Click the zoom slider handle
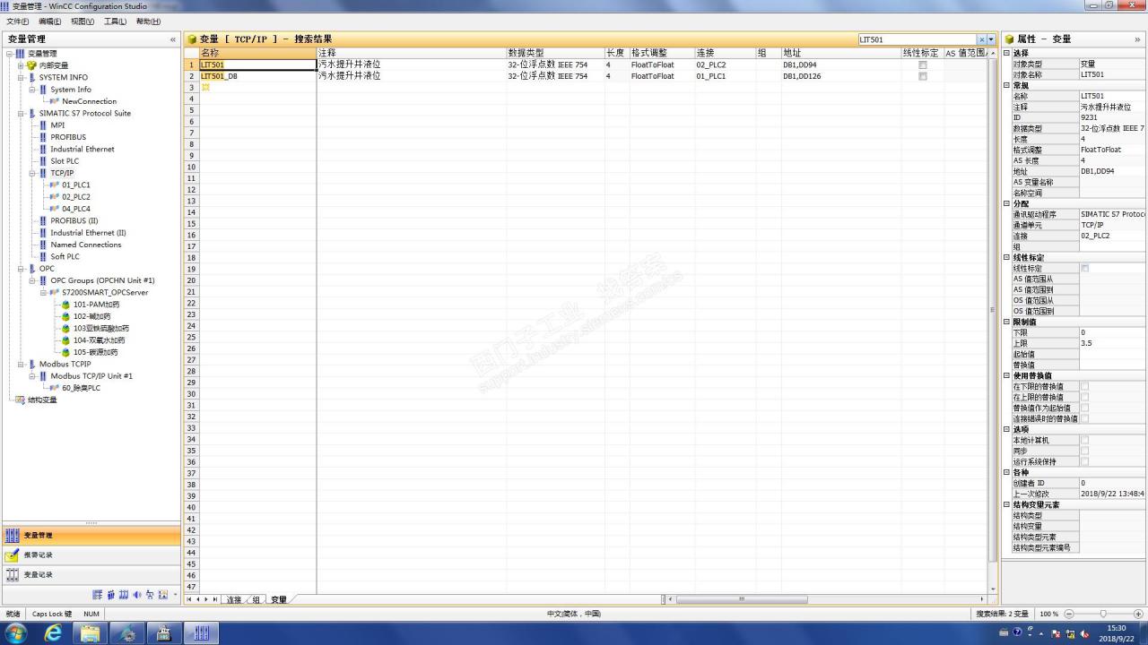The height and width of the screenshot is (645, 1148). pos(1103,614)
